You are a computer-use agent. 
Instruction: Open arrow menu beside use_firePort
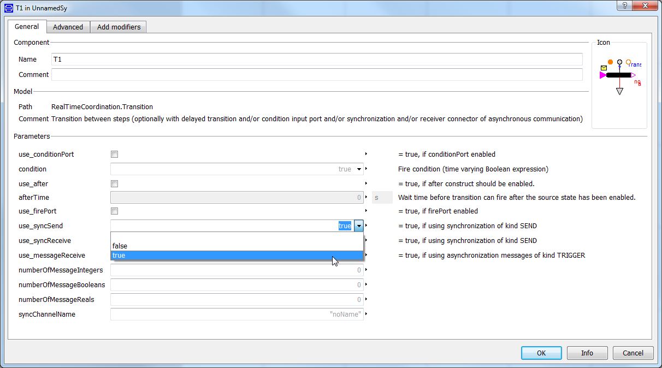366,211
